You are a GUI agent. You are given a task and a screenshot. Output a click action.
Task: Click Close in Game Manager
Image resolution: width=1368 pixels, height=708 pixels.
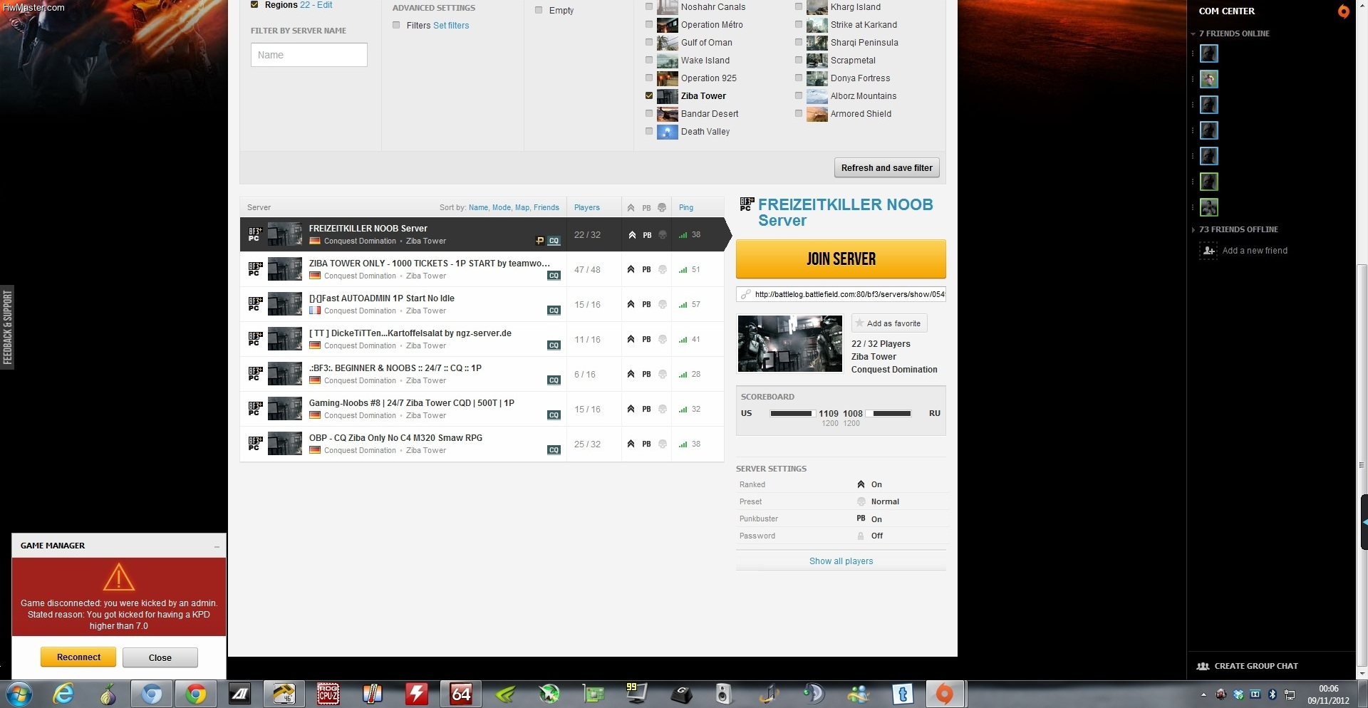tap(160, 657)
